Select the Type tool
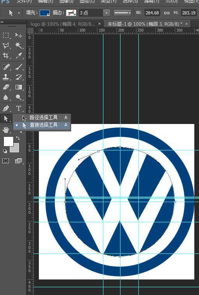Screen dimensions: 199x295 click(19, 108)
